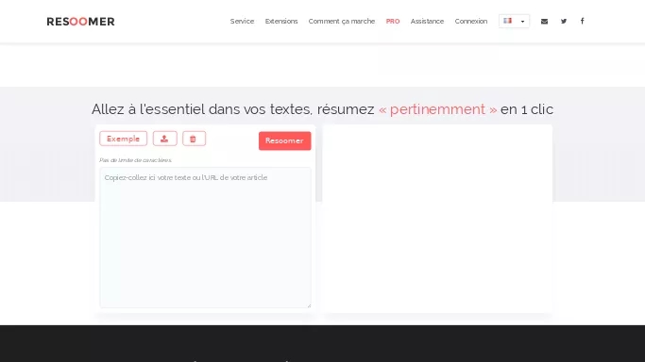
Task: Click the Resoomer logo
Action: tap(80, 22)
